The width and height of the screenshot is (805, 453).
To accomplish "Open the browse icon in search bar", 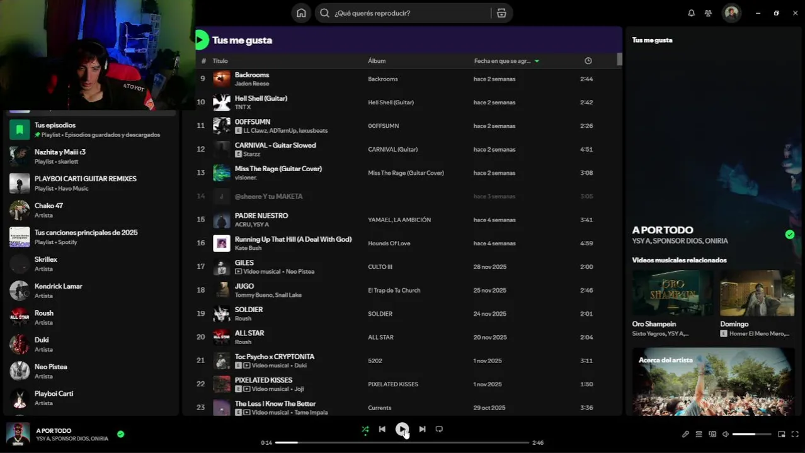I will [x=501, y=13].
